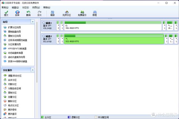The image size is (179, 119).
Task: Choose 更改盘符 operation
Action: click(x=10, y=114)
